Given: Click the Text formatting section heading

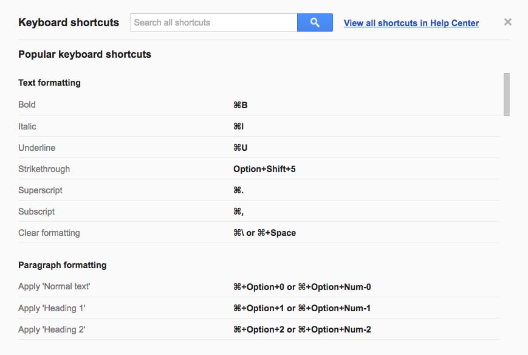Looking at the screenshot, I should click(x=49, y=83).
